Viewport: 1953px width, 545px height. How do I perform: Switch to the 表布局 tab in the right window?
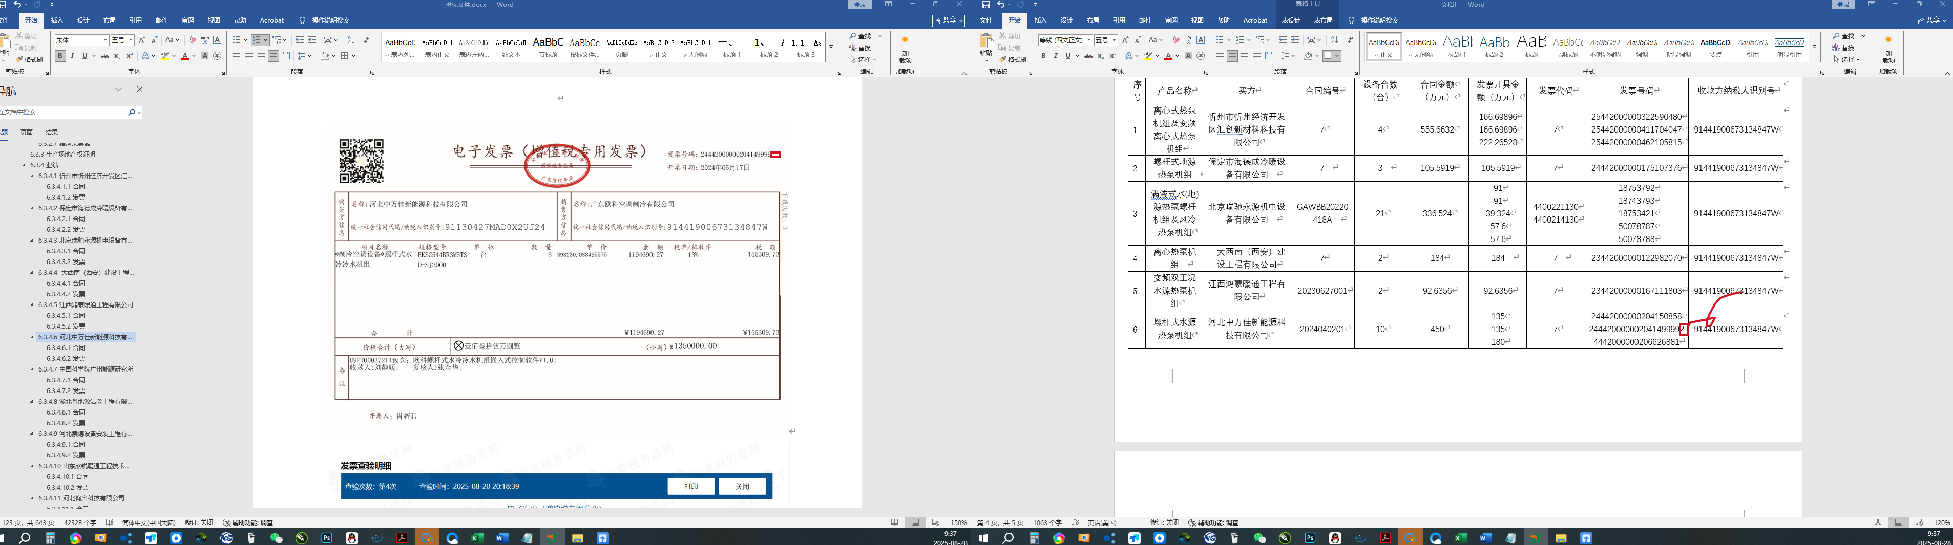pyautogui.click(x=1323, y=20)
